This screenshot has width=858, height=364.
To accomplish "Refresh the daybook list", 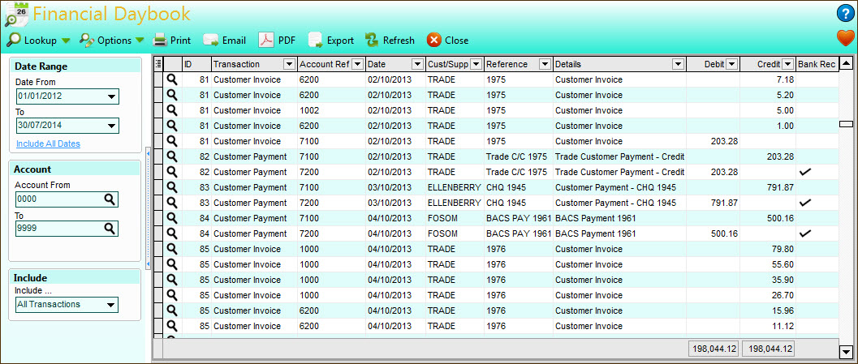I will coord(390,40).
